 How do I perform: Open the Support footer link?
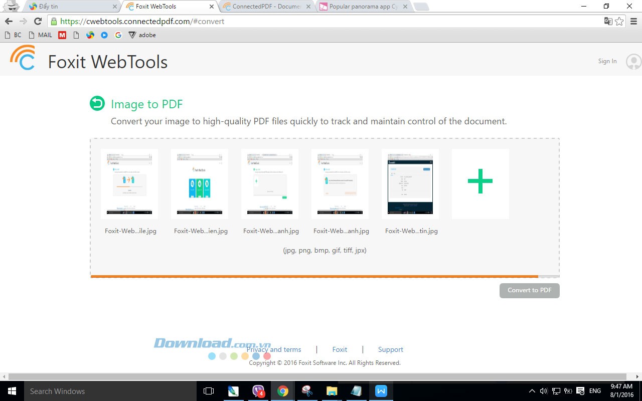pos(390,349)
